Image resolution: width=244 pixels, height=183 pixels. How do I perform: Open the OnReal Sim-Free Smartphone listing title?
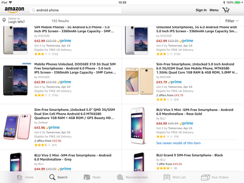pyautogui.click(x=75, y=114)
